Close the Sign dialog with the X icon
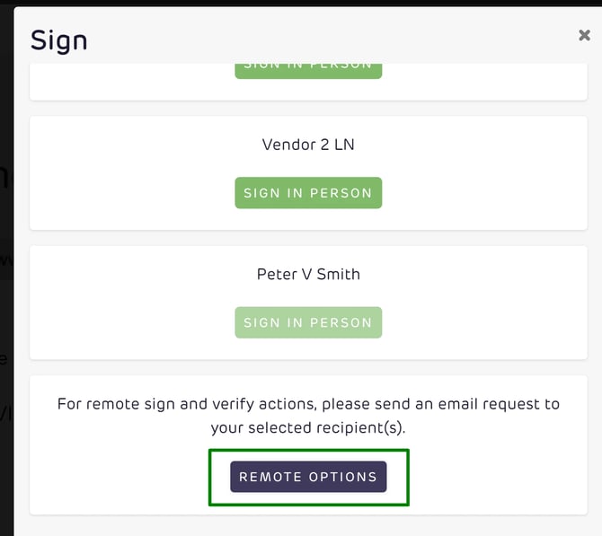This screenshot has width=602, height=536. pos(584,36)
